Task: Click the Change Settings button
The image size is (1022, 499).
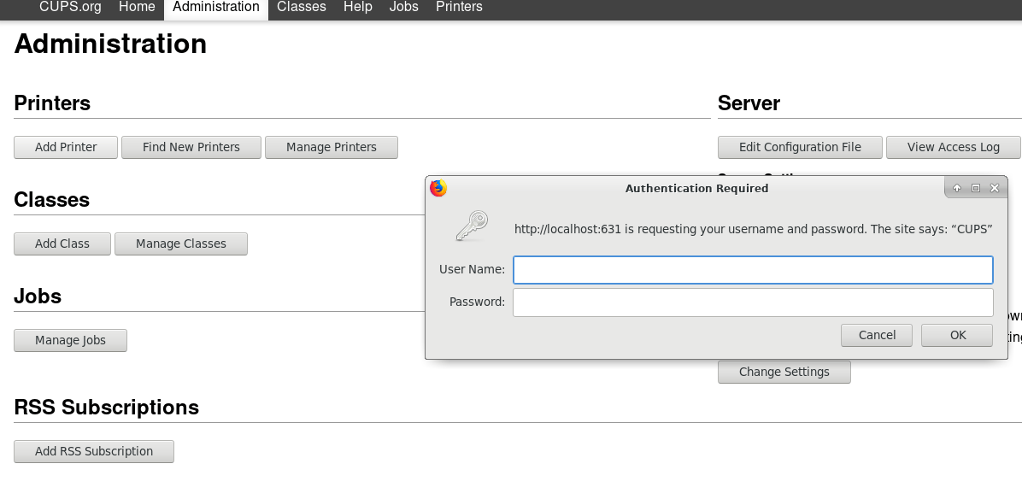Action: (784, 372)
